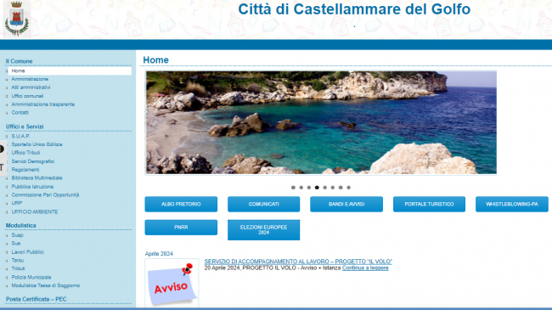The width and height of the screenshot is (552, 310).
Task: Open the URP link
Action: click(16, 203)
